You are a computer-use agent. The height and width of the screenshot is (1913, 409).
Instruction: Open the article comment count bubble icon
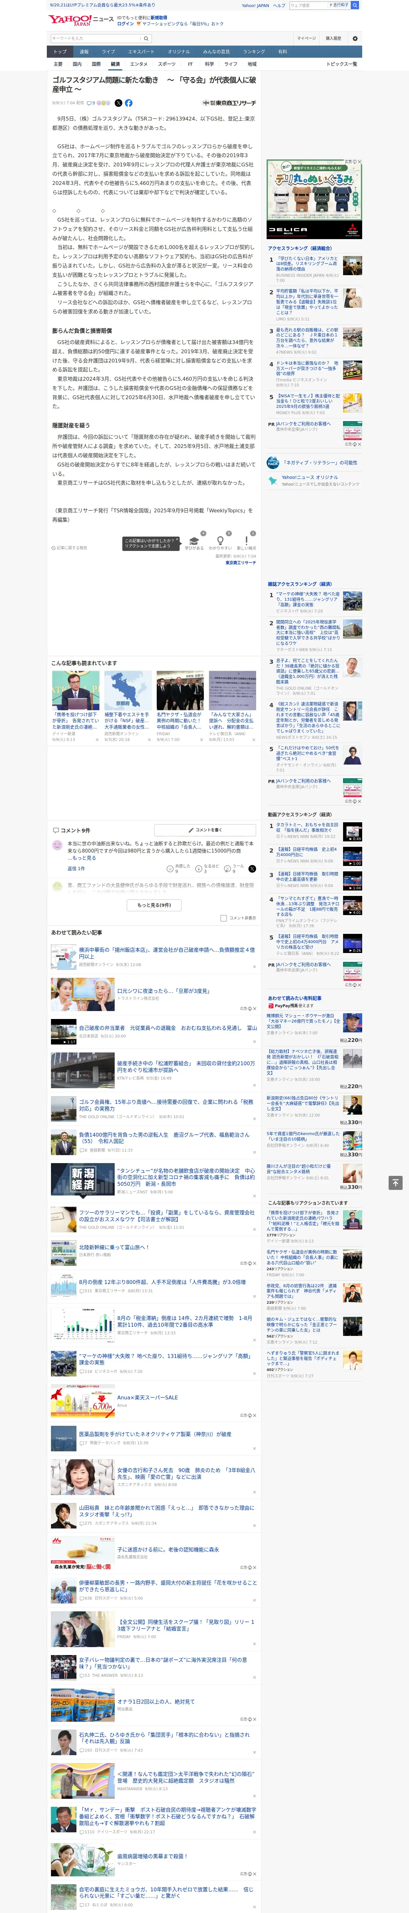[89, 103]
